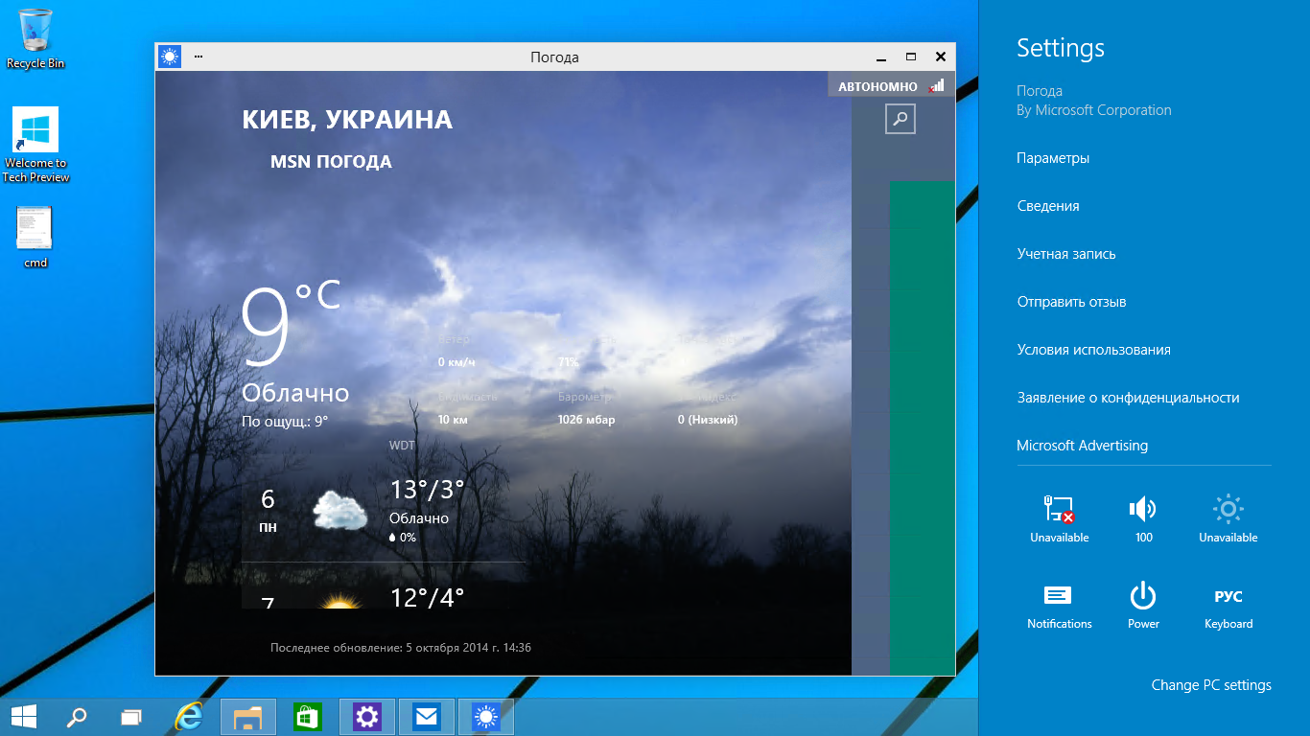
Task: Click the city heading КИЕВ, УКРАИНА
Action: point(347,120)
